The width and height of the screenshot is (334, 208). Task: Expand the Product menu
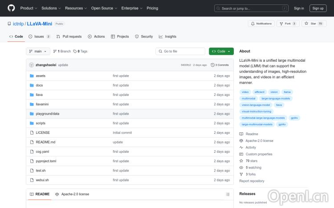click(x=29, y=8)
